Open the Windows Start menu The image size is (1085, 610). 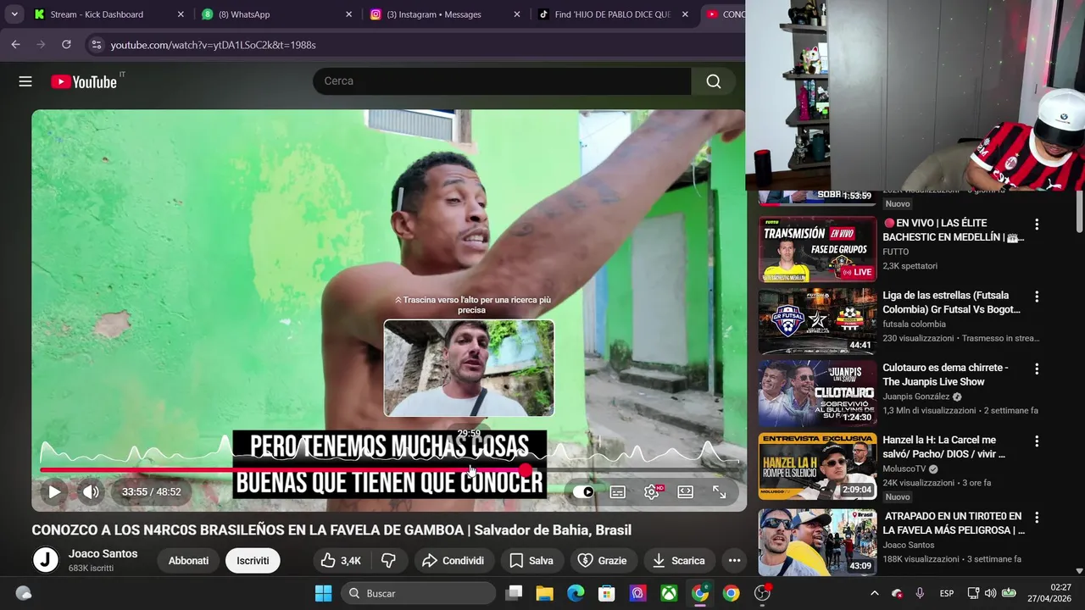[323, 593]
